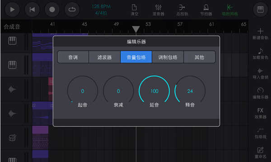
Task: Hit the record button
Action: (52, 9)
